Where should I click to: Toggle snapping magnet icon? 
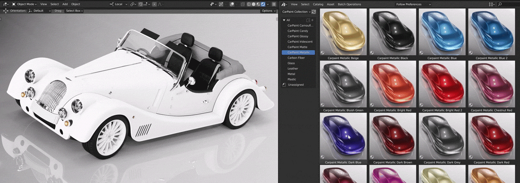click(140, 4)
